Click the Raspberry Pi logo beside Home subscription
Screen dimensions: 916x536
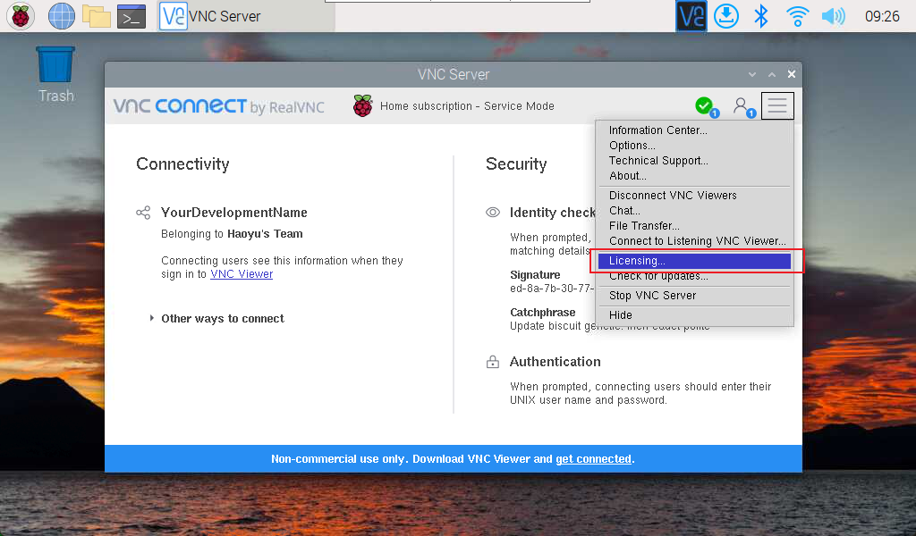(x=363, y=106)
